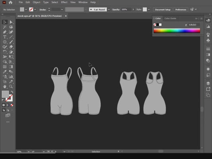Set the None mode below fill swatch
Viewport: 212px width, 159px height.
12,105
